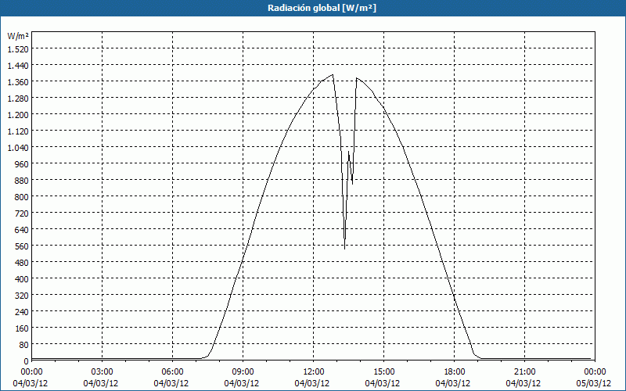
Task: Click the 21:00 time axis label
Action: (x=524, y=372)
